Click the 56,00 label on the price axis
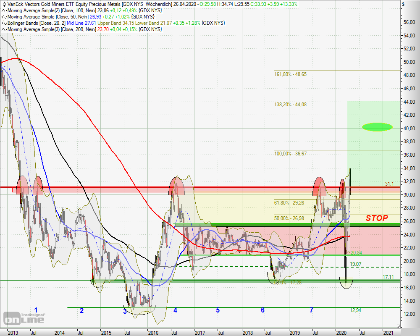The width and height of the screenshot is (420, 336). tap(409, 22)
